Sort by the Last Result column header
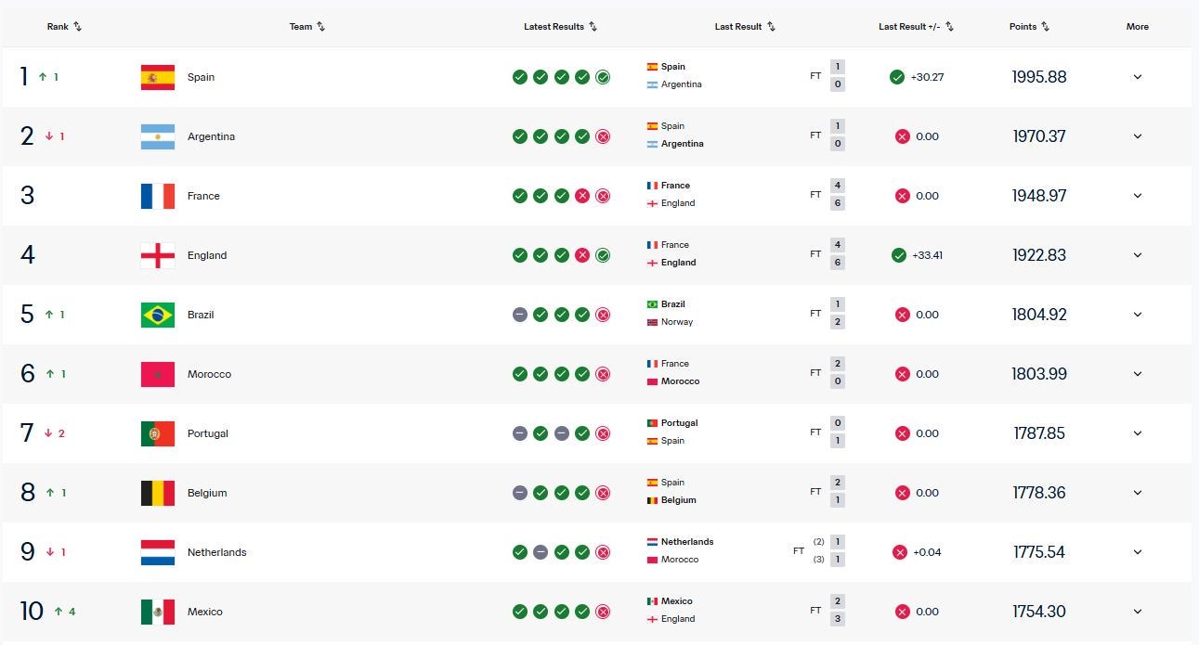The height and width of the screenshot is (645, 1199). pos(745,27)
